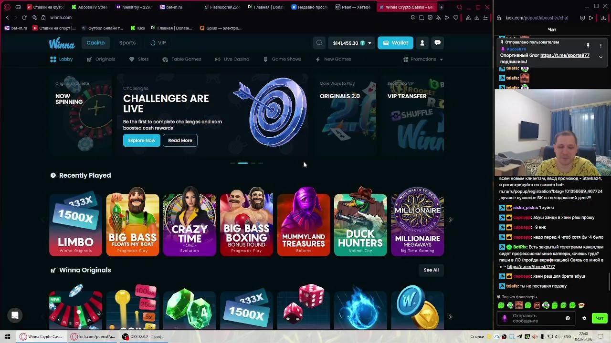Open new browser tab with plus icon
The image size is (611, 343).
(441, 7)
